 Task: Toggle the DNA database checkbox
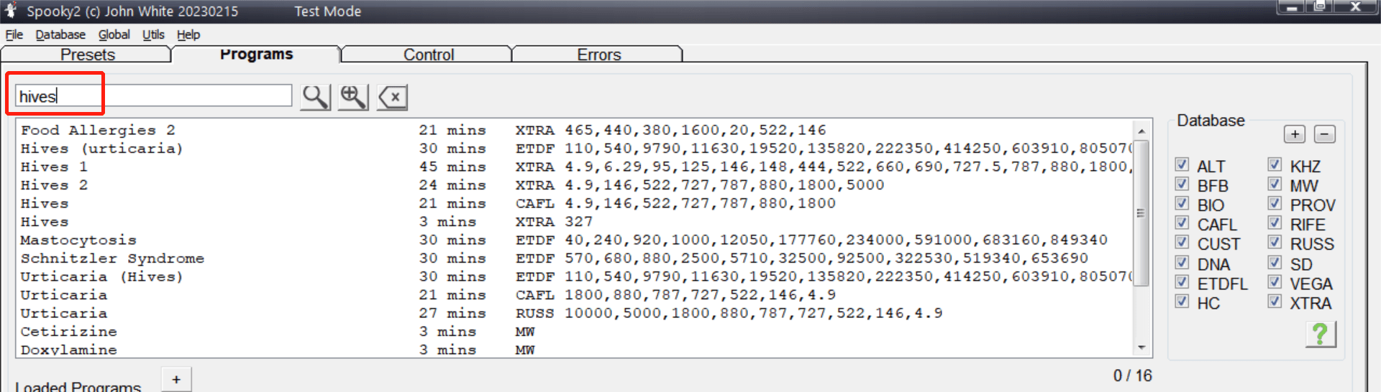click(x=1182, y=262)
